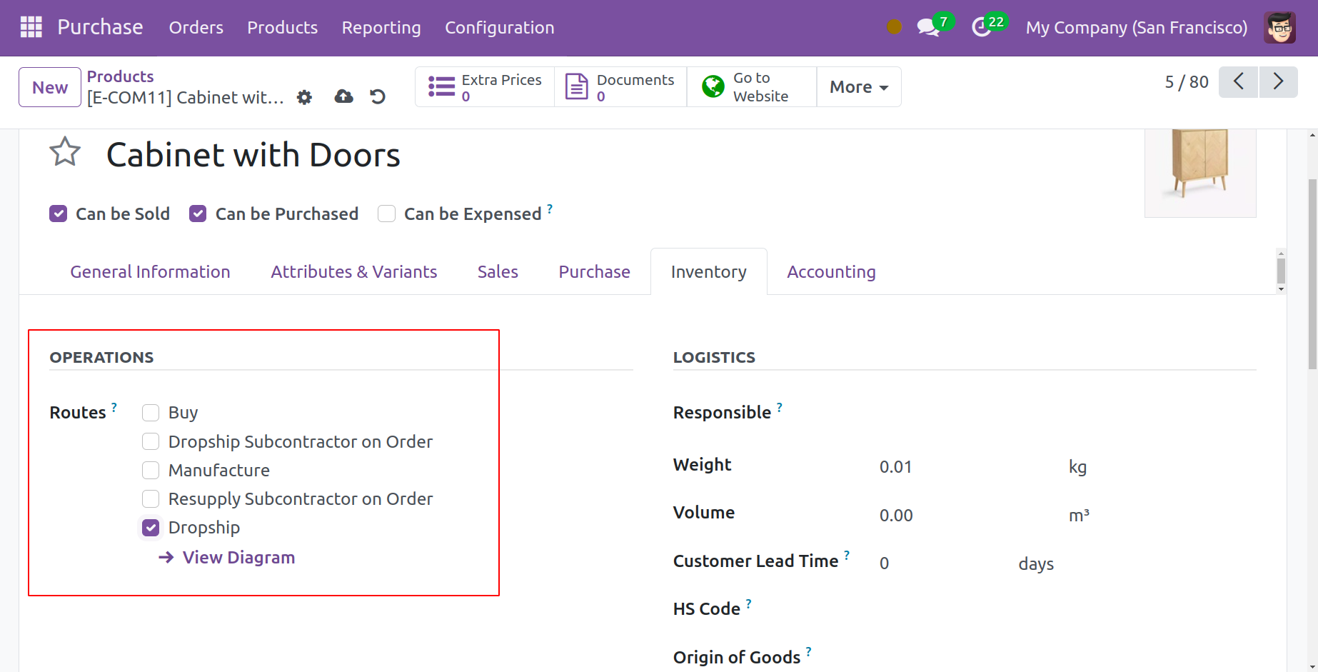Switch to the Accounting tab
This screenshot has height=672, width=1318.
[831, 272]
